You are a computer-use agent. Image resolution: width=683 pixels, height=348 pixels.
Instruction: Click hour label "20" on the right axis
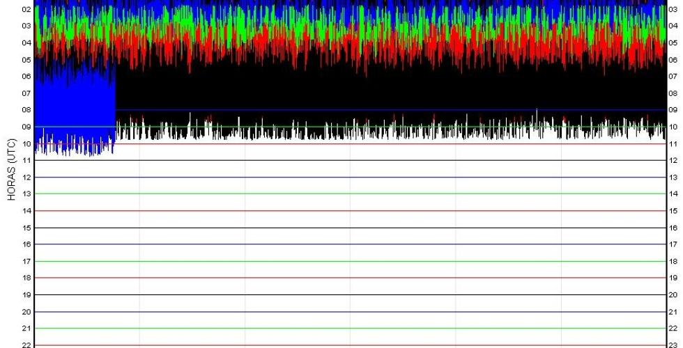coord(673,295)
